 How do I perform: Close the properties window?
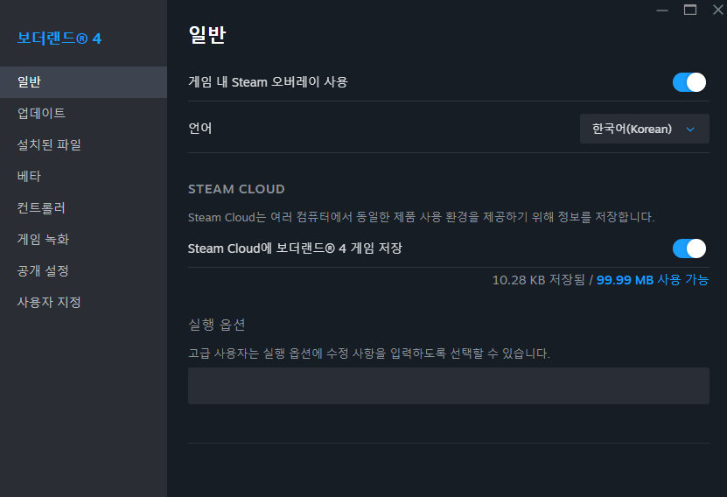[x=717, y=10]
